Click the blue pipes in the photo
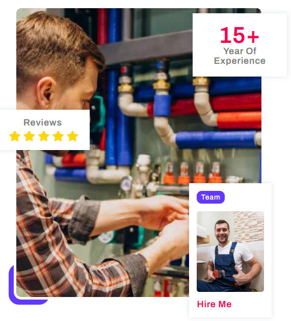 (216, 140)
